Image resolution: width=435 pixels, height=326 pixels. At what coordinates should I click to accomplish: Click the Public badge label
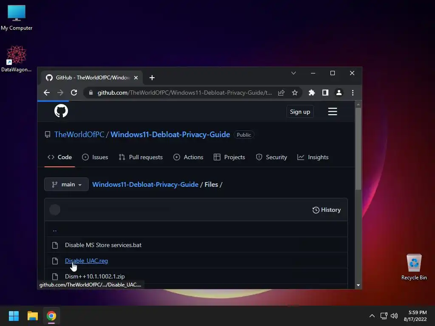[x=244, y=135]
